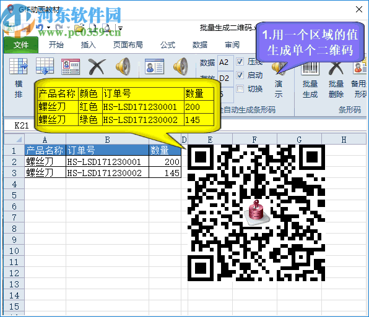The width and height of the screenshot is (369, 317).
Task: Click cell 螺丝刀 in row 2
Action: click(x=45, y=161)
